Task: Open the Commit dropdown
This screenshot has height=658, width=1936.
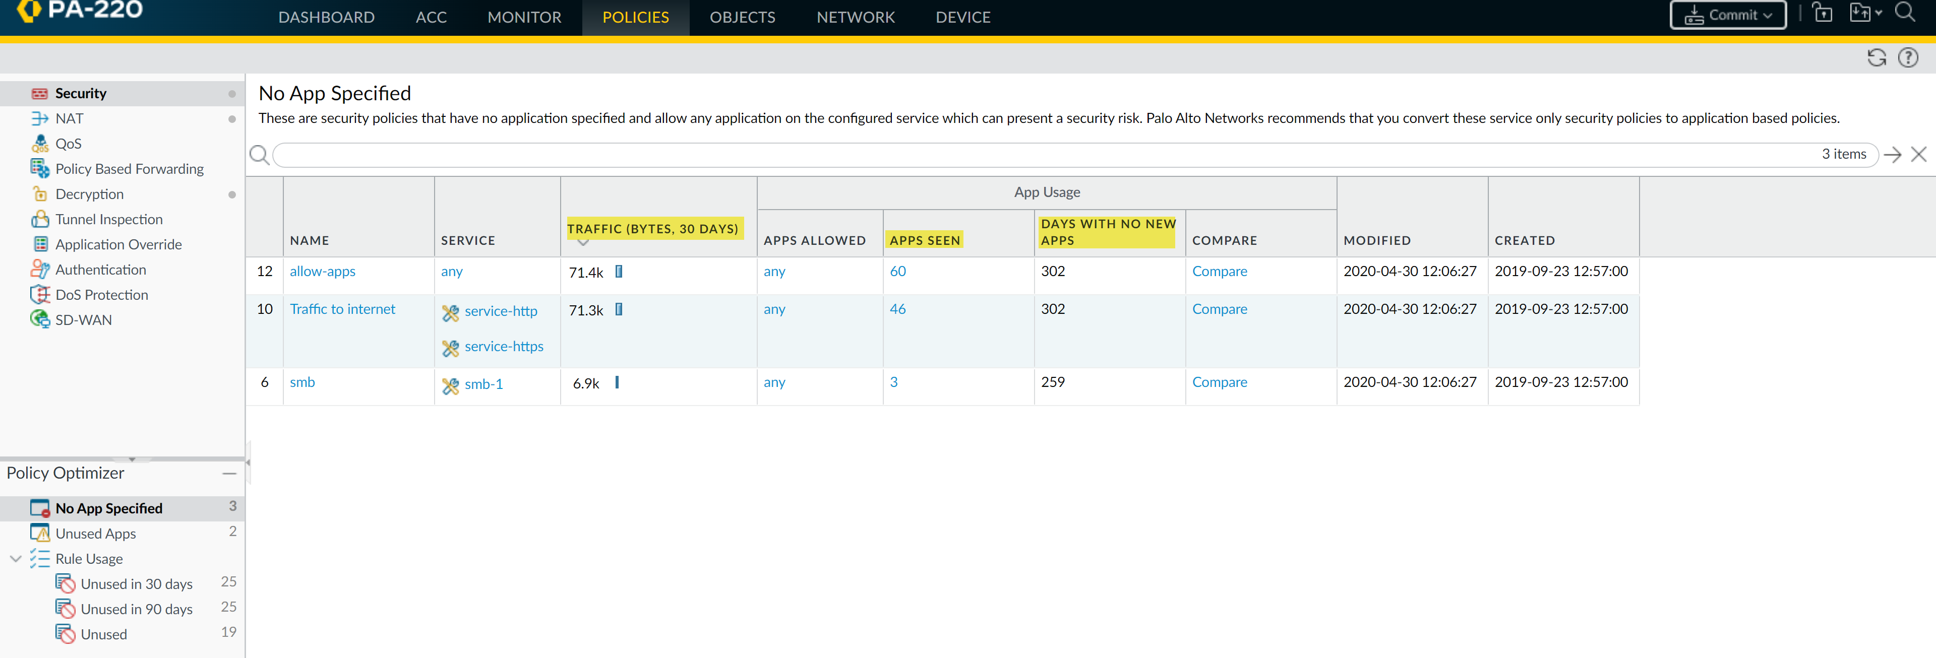Action: point(1727,15)
